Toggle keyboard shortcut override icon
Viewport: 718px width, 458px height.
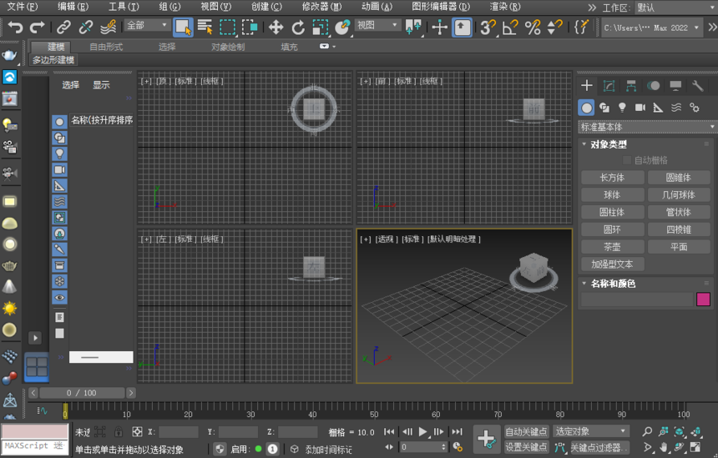point(462,28)
